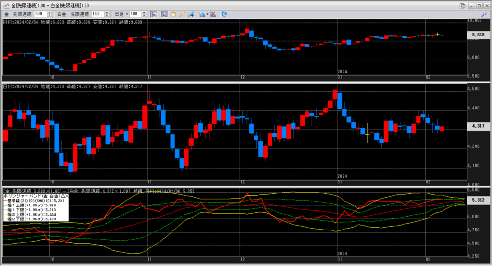This screenshot has width=492, height=266.
Task: Click the platinum multiplier field showing 1.00
Action: [97, 14]
